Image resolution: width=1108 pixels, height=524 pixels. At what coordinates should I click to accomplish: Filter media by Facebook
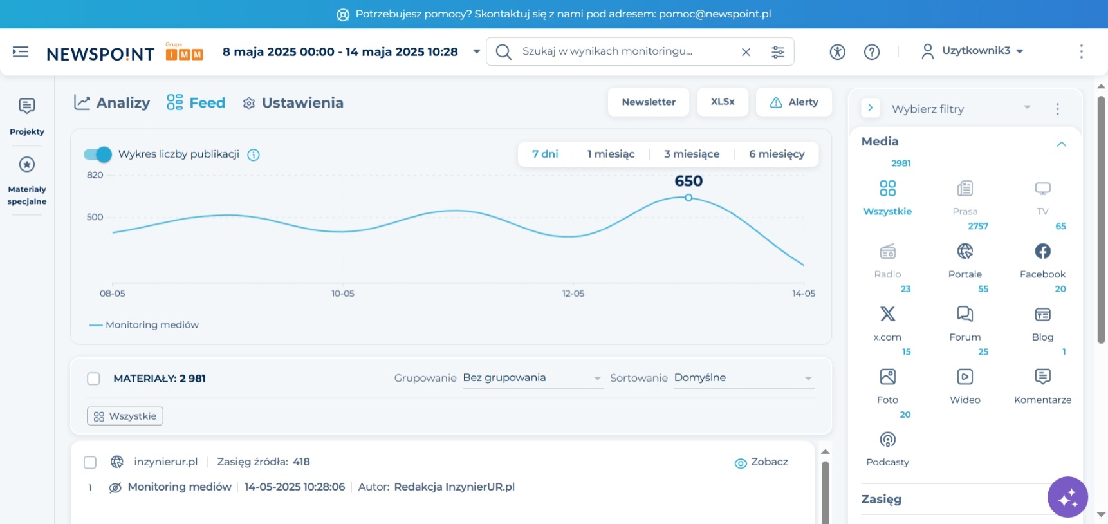pyautogui.click(x=1042, y=261)
